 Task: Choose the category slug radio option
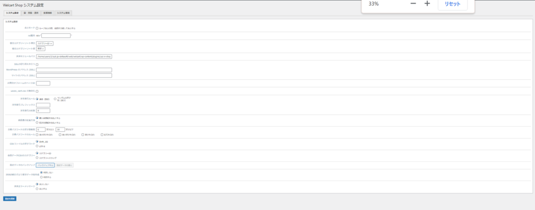click(x=37, y=157)
